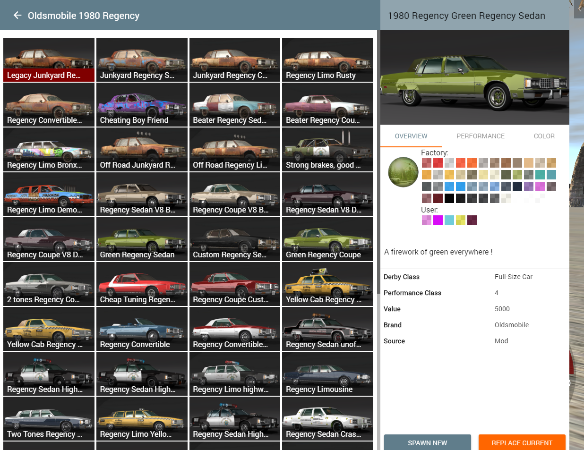Pick the dark maroon User color swatch

pos(472,220)
